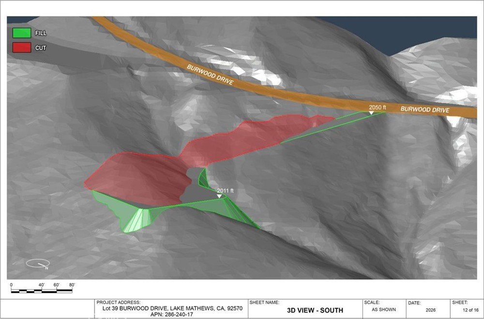Click the scale bar ruler graphic

[41, 290]
